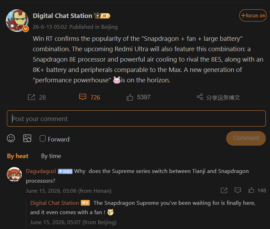This screenshot has width=270, height=229.
Task: Repost Dagudaguzi's comment using forward icon
Action: point(224,190)
